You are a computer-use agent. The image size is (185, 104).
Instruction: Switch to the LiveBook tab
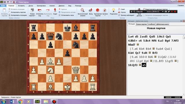coord(151,24)
